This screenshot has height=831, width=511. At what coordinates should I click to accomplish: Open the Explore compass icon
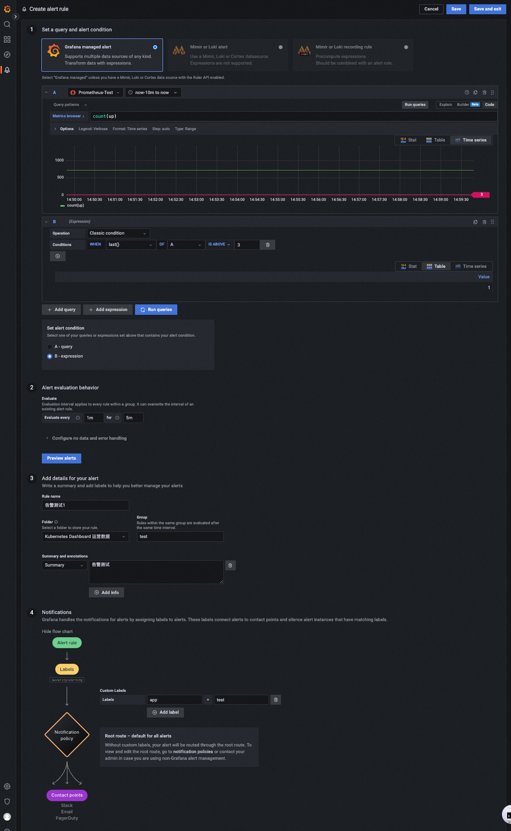(x=7, y=55)
